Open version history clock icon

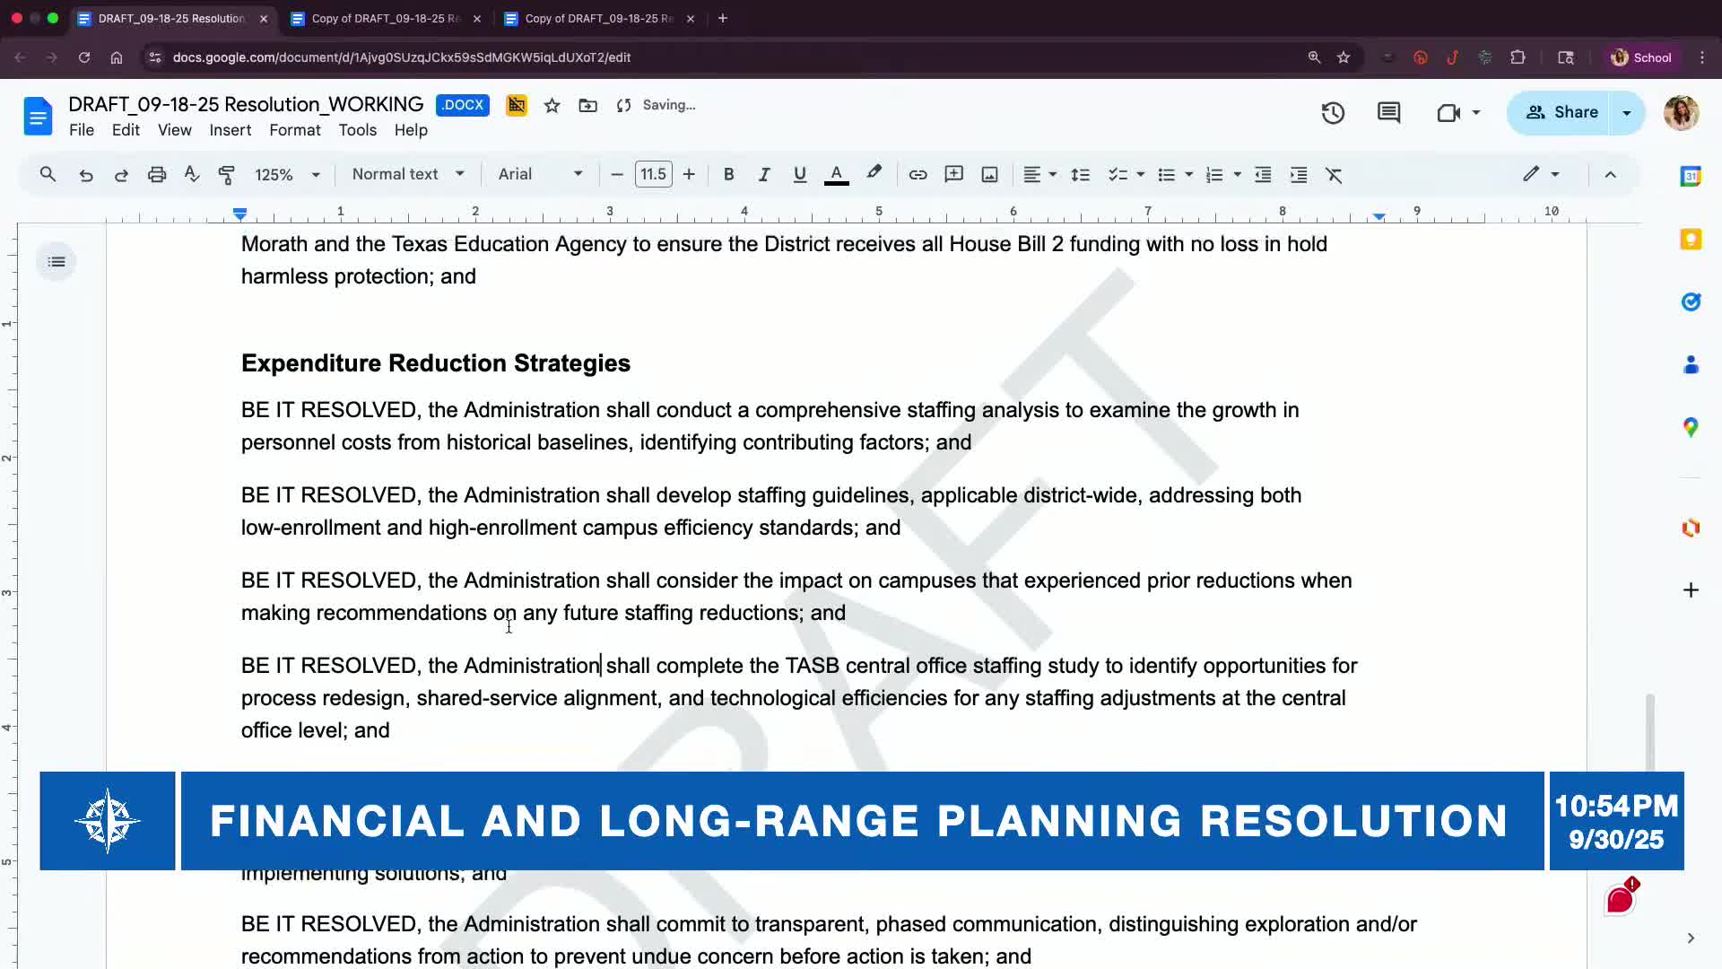pyautogui.click(x=1333, y=112)
